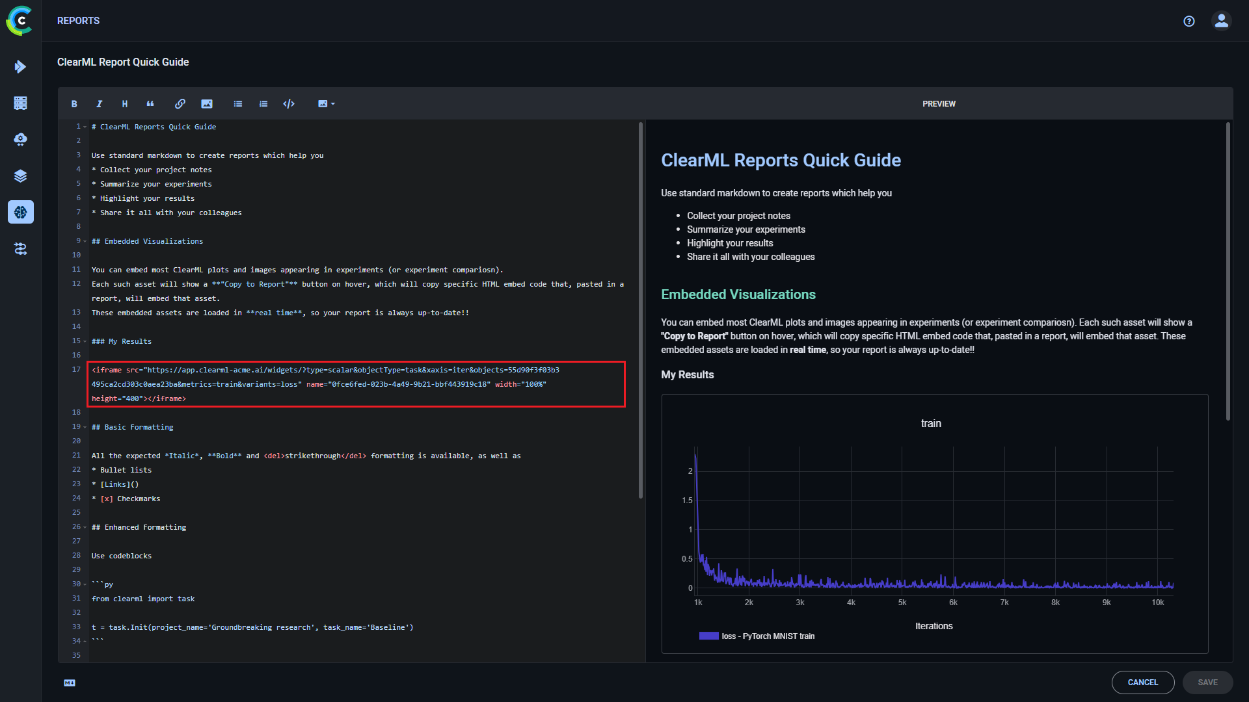Viewport: 1249px width, 702px height.
Task: Collapse the line 15 My Results fold
Action: pos(85,341)
